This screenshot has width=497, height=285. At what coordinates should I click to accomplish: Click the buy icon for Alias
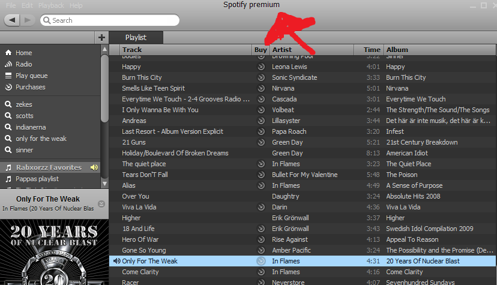(261, 185)
